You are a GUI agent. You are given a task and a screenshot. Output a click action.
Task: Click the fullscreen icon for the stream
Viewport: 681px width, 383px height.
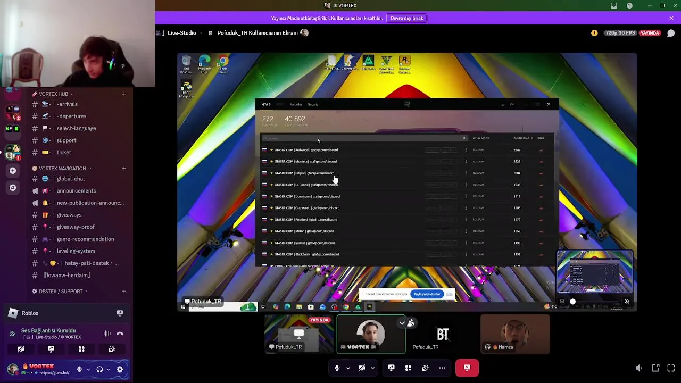[x=671, y=368]
